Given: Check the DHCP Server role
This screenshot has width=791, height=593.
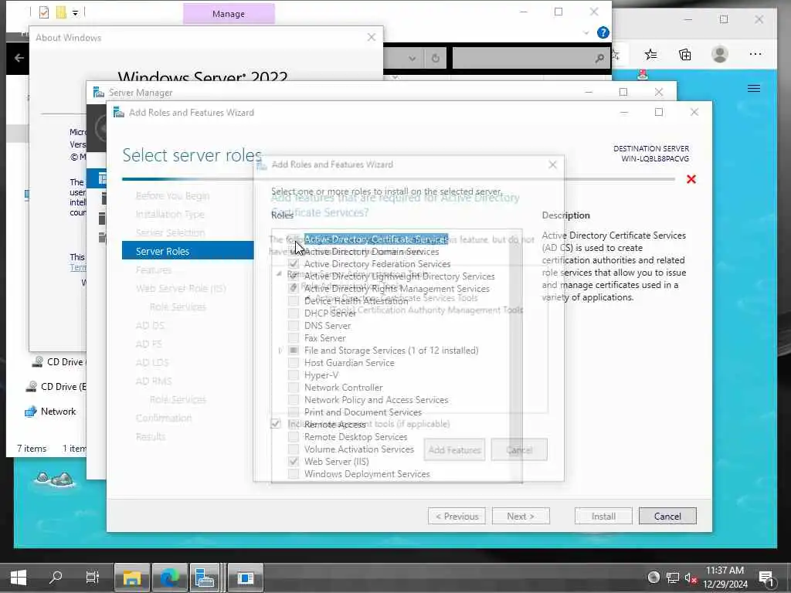Looking at the screenshot, I should [294, 313].
